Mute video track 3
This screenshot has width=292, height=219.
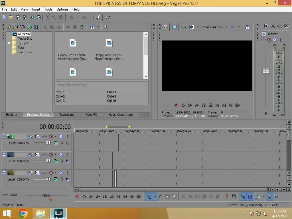61,173
